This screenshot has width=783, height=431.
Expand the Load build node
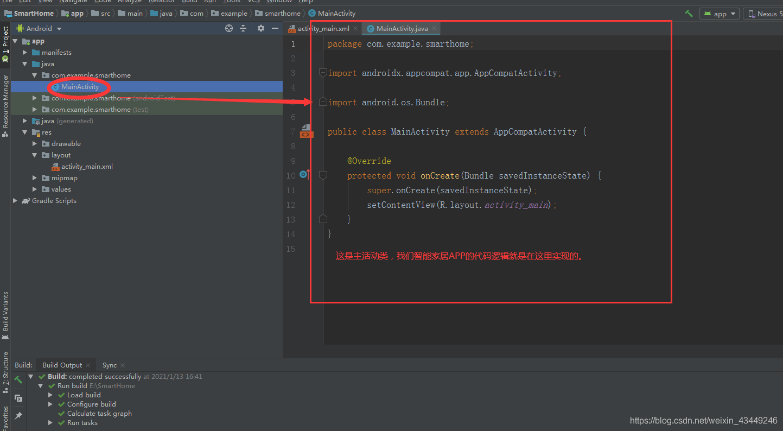(x=50, y=395)
